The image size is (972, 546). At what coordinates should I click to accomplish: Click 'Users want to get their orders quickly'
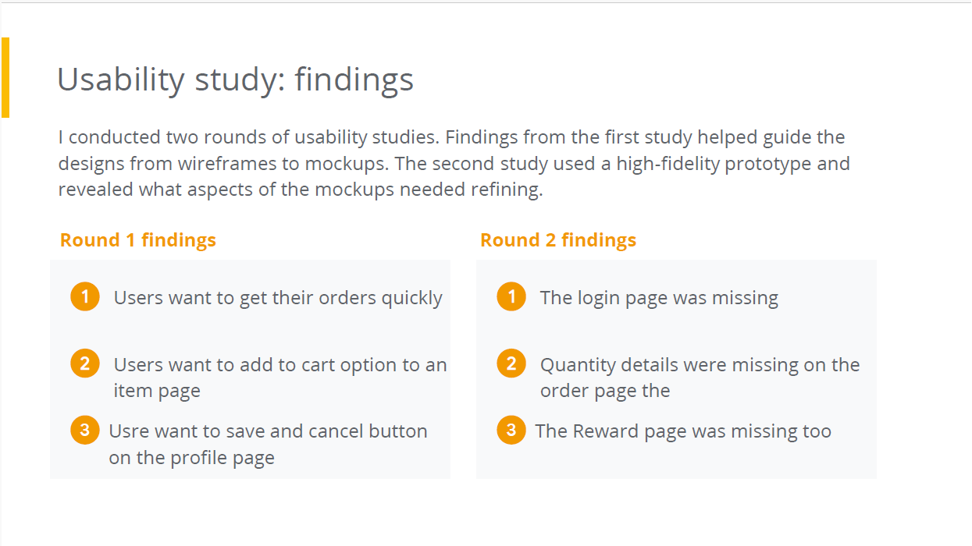[278, 298]
